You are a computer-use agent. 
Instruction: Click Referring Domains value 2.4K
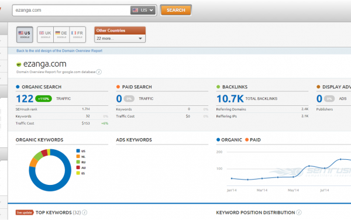[305, 109]
